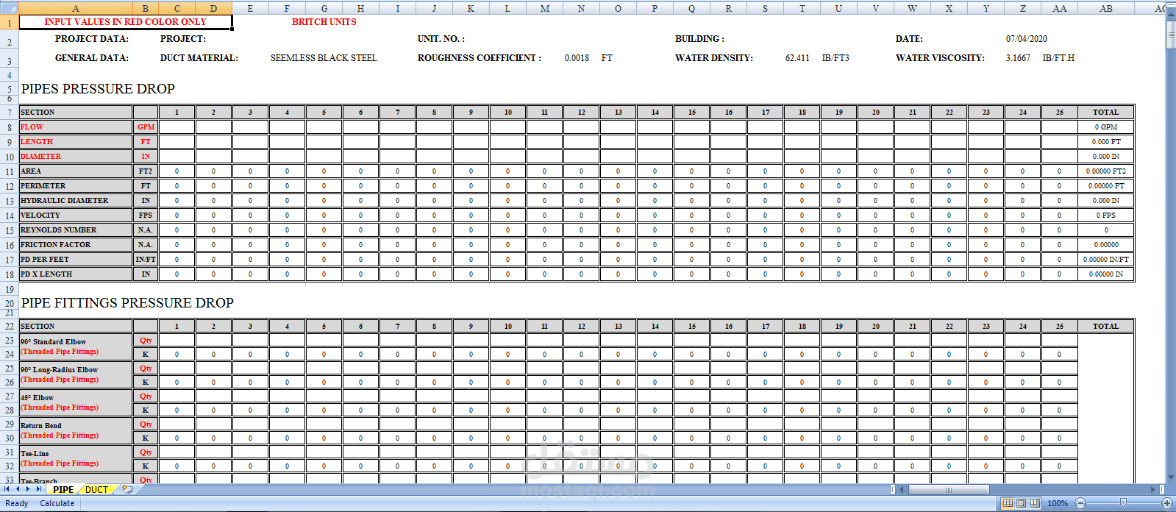Open the PIPE sheet tab

pos(63,489)
